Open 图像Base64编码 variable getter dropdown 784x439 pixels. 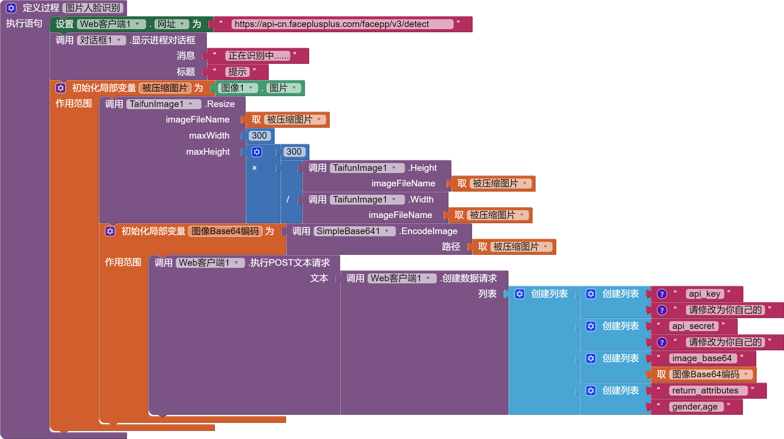746,374
